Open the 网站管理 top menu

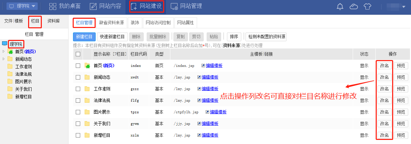point(186,6)
